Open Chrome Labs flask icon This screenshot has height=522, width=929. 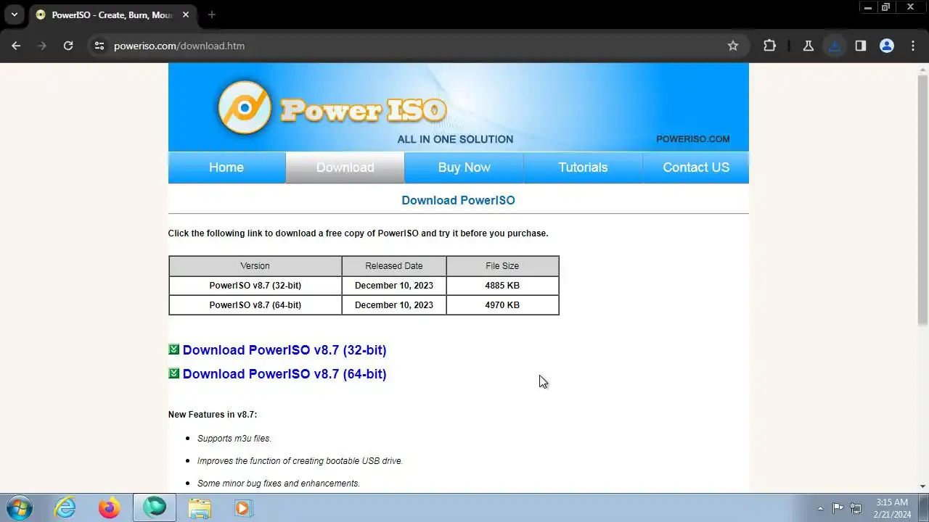pyautogui.click(x=808, y=46)
